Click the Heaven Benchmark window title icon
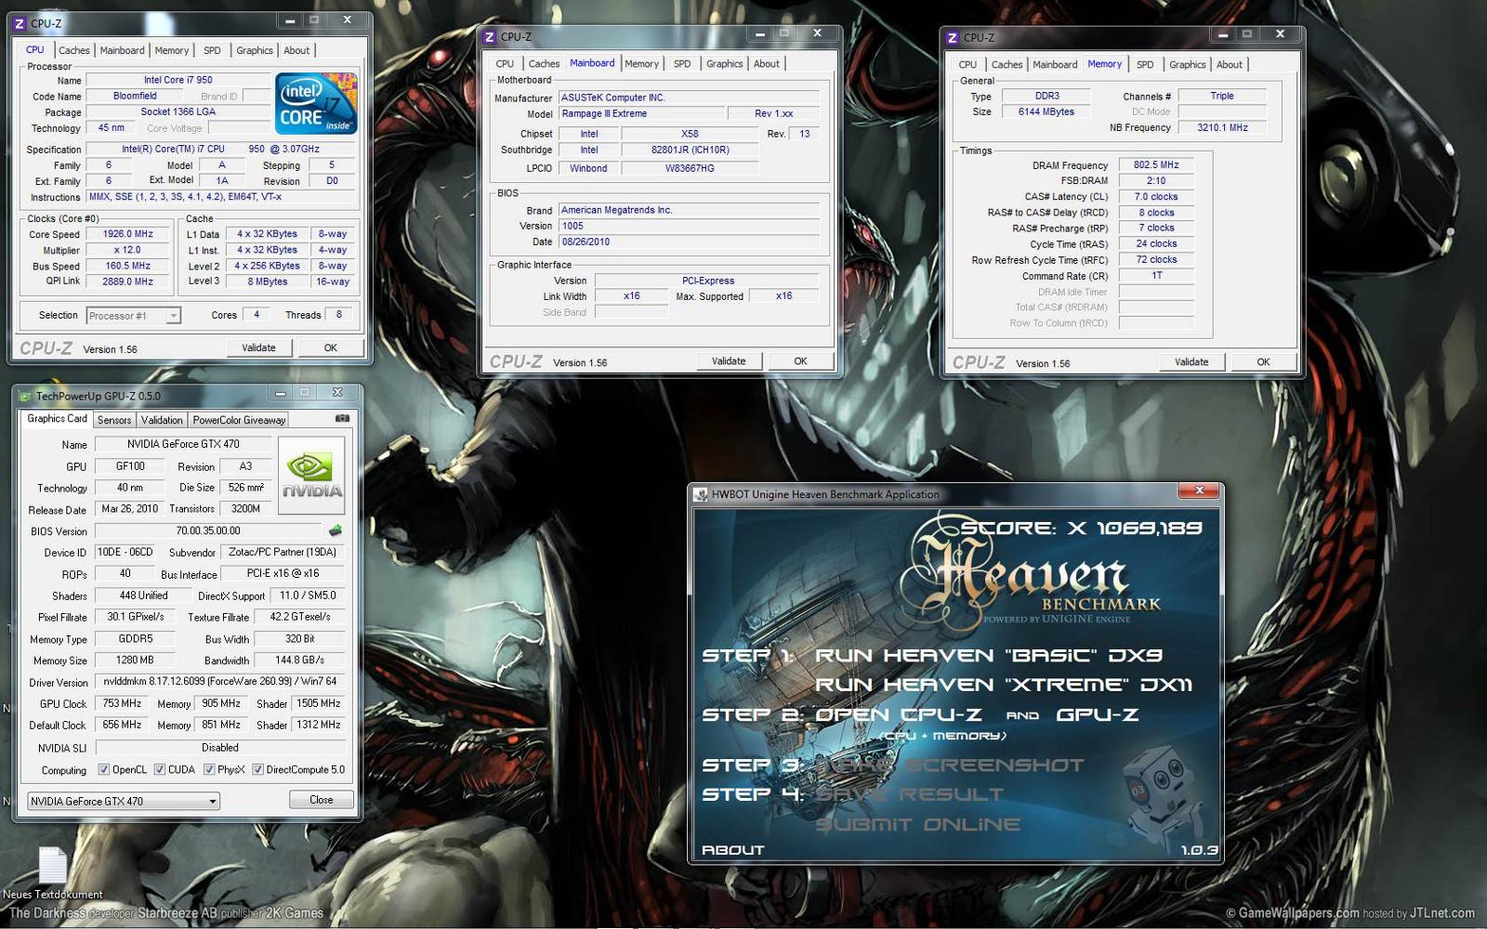1487x929 pixels. [x=701, y=494]
